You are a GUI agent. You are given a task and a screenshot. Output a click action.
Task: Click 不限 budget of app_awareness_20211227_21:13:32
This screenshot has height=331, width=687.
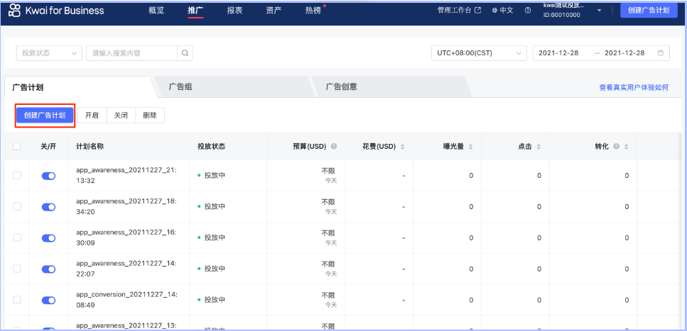(328, 171)
